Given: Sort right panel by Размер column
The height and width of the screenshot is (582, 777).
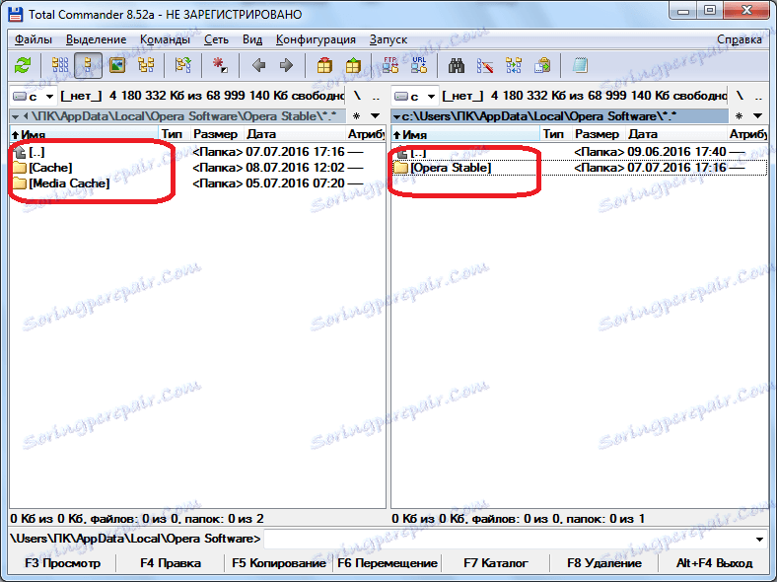Looking at the screenshot, I should [599, 134].
